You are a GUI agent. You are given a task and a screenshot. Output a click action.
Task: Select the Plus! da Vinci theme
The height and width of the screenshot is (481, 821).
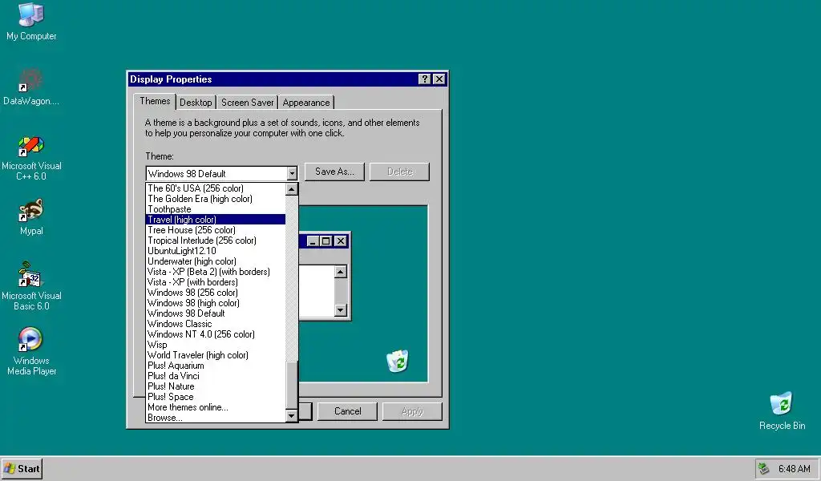click(216, 376)
